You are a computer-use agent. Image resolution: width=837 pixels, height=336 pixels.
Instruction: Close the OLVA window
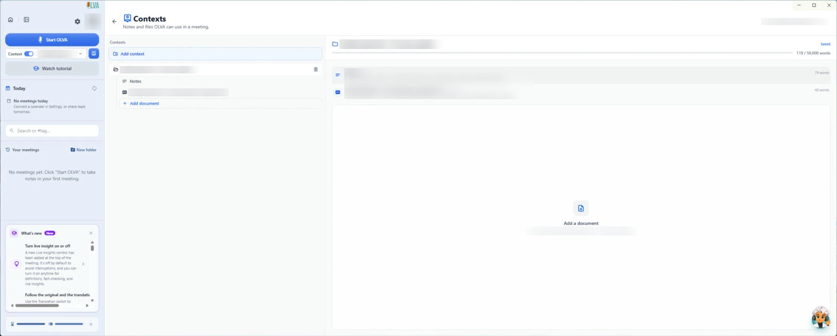[829, 5]
